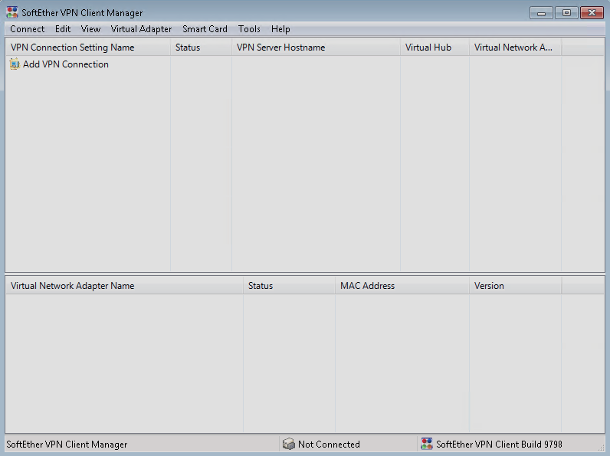This screenshot has width=610, height=456.
Task: Click the VPN Client Build status icon
Action: (x=427, y=444)
